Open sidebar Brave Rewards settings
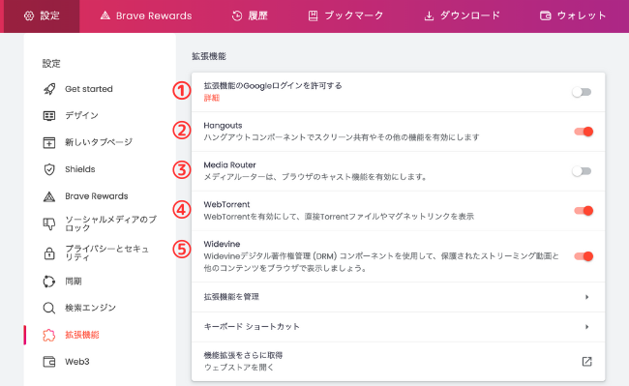 click(x=97, y=196)
